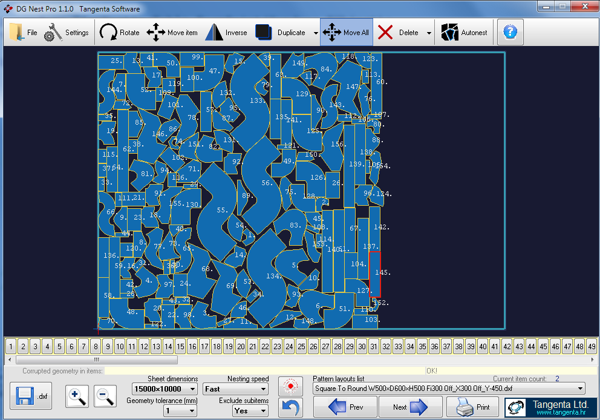
Task: Zoom in with the magnifier plus
Action: click(x=77, y=396)
